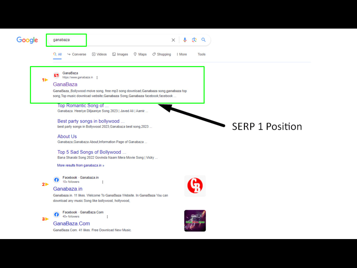The height and width of the screenshot is (268, 357).
Task: Switch to the Images tab
Action: coord(120,54)
